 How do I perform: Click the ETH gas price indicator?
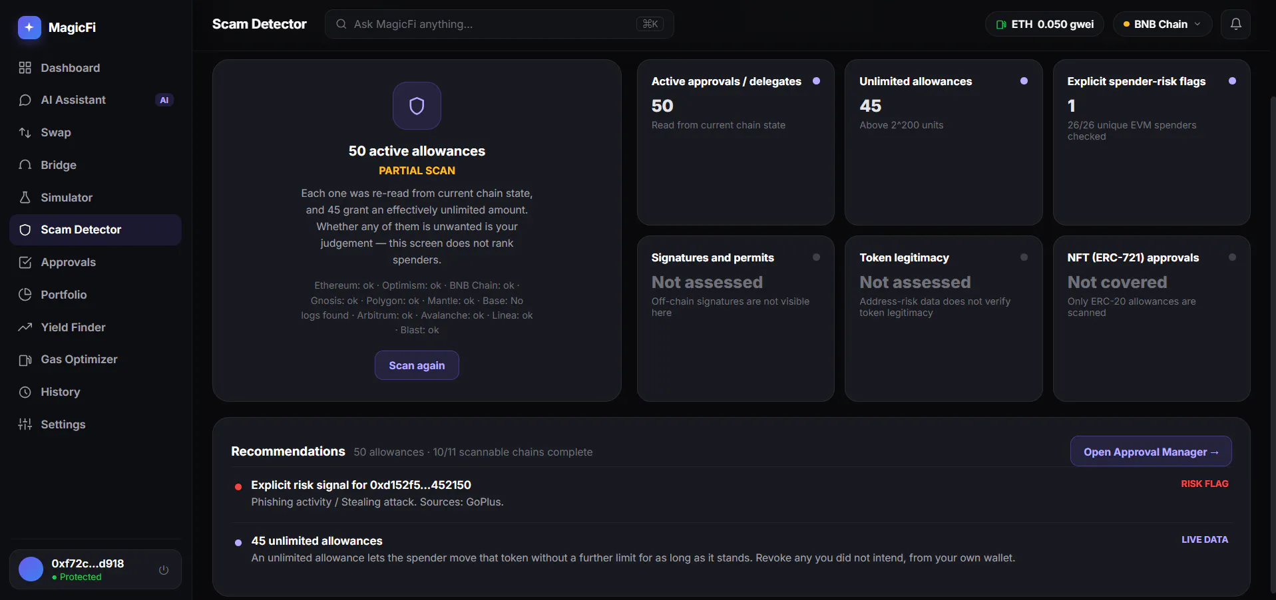1044,24
